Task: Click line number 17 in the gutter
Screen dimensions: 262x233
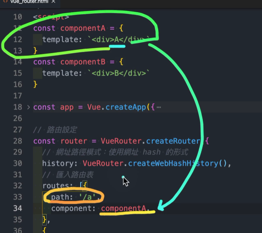Action: click(x=18, y=96)
